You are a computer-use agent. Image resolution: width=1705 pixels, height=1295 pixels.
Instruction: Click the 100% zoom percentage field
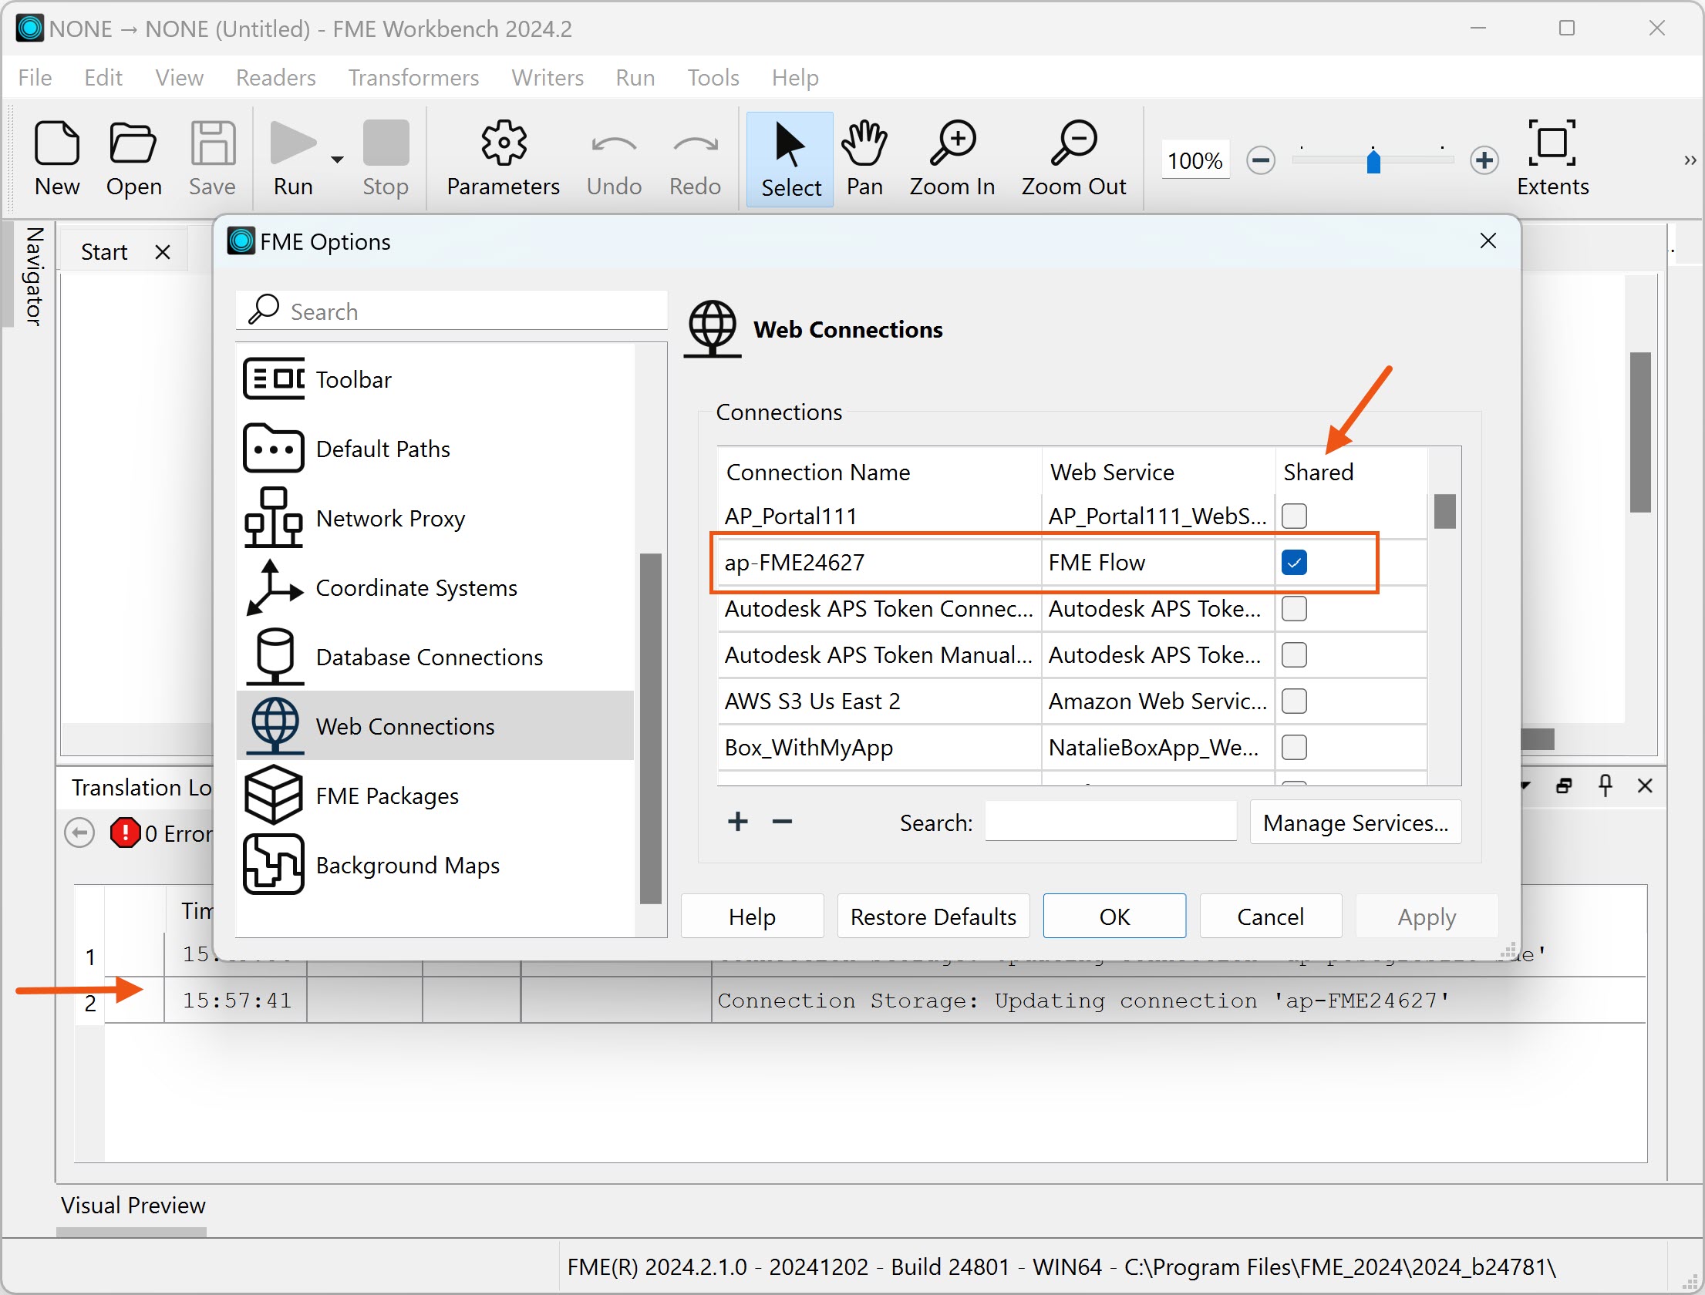(1195, 160)
